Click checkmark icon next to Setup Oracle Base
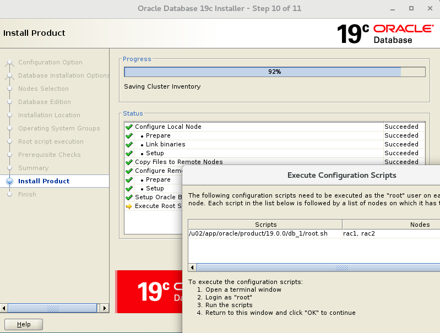The height and width of the screenshot is (333, 440). 129,197
